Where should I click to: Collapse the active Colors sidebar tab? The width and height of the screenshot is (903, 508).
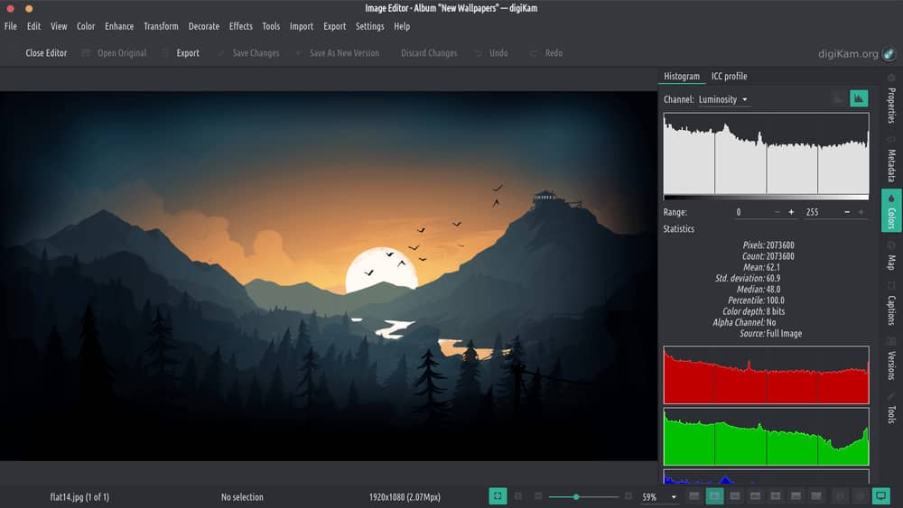(891, 210)
